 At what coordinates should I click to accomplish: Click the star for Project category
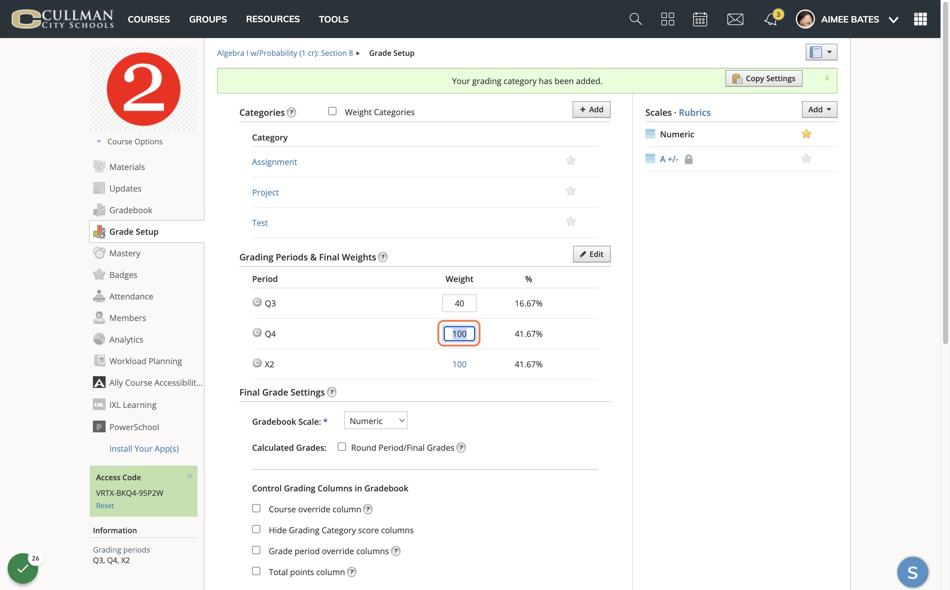[x=570, y=191]
